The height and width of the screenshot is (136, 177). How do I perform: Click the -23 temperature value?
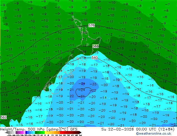93,84
